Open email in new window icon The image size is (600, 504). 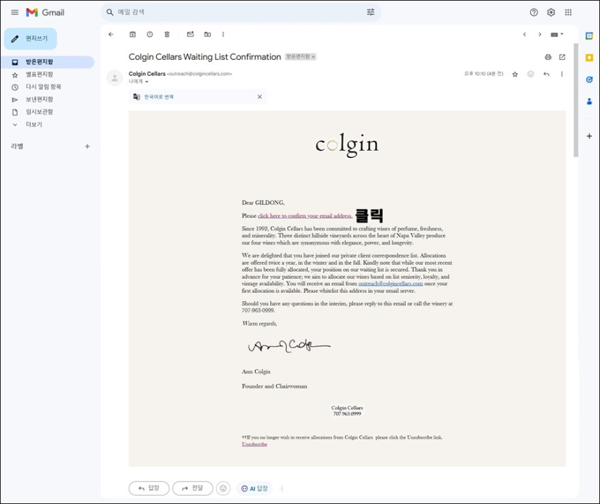pos(562,57)
